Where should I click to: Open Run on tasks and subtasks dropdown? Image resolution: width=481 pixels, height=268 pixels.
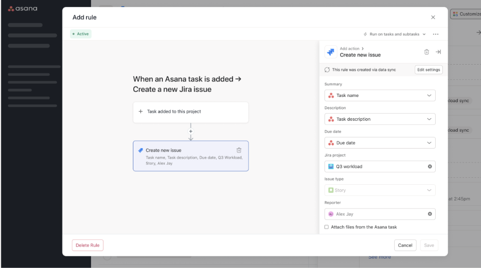[394, 34]
